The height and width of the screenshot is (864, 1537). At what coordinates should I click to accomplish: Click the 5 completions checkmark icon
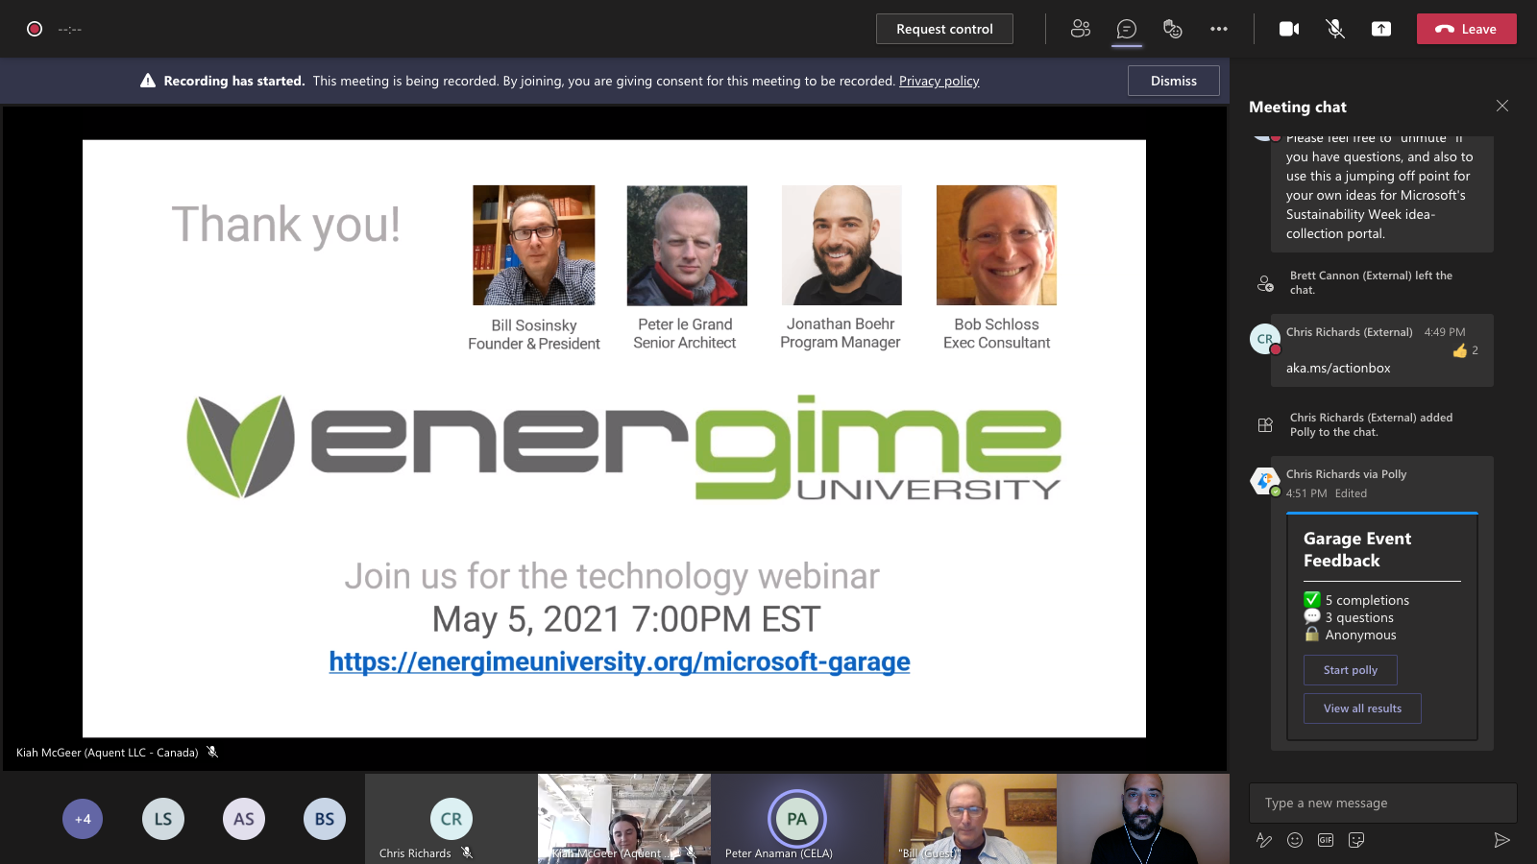[x=1312, y=599]
